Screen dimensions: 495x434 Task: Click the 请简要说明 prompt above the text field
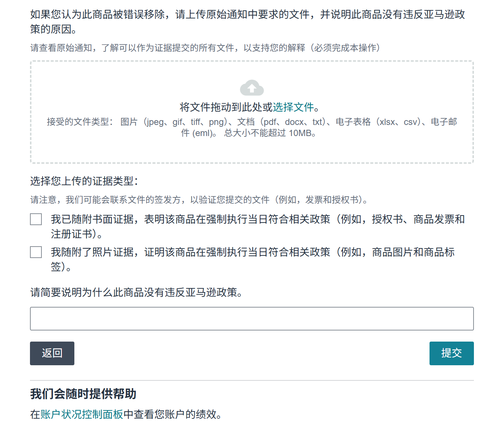click(137, 292)
